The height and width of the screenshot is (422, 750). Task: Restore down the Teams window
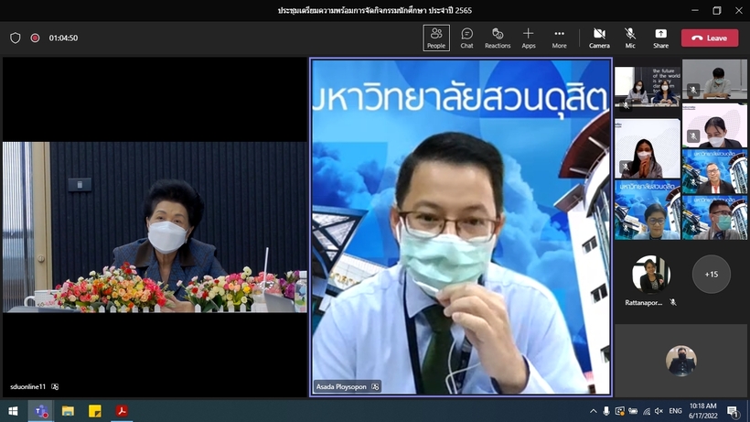tap(716, 10)
